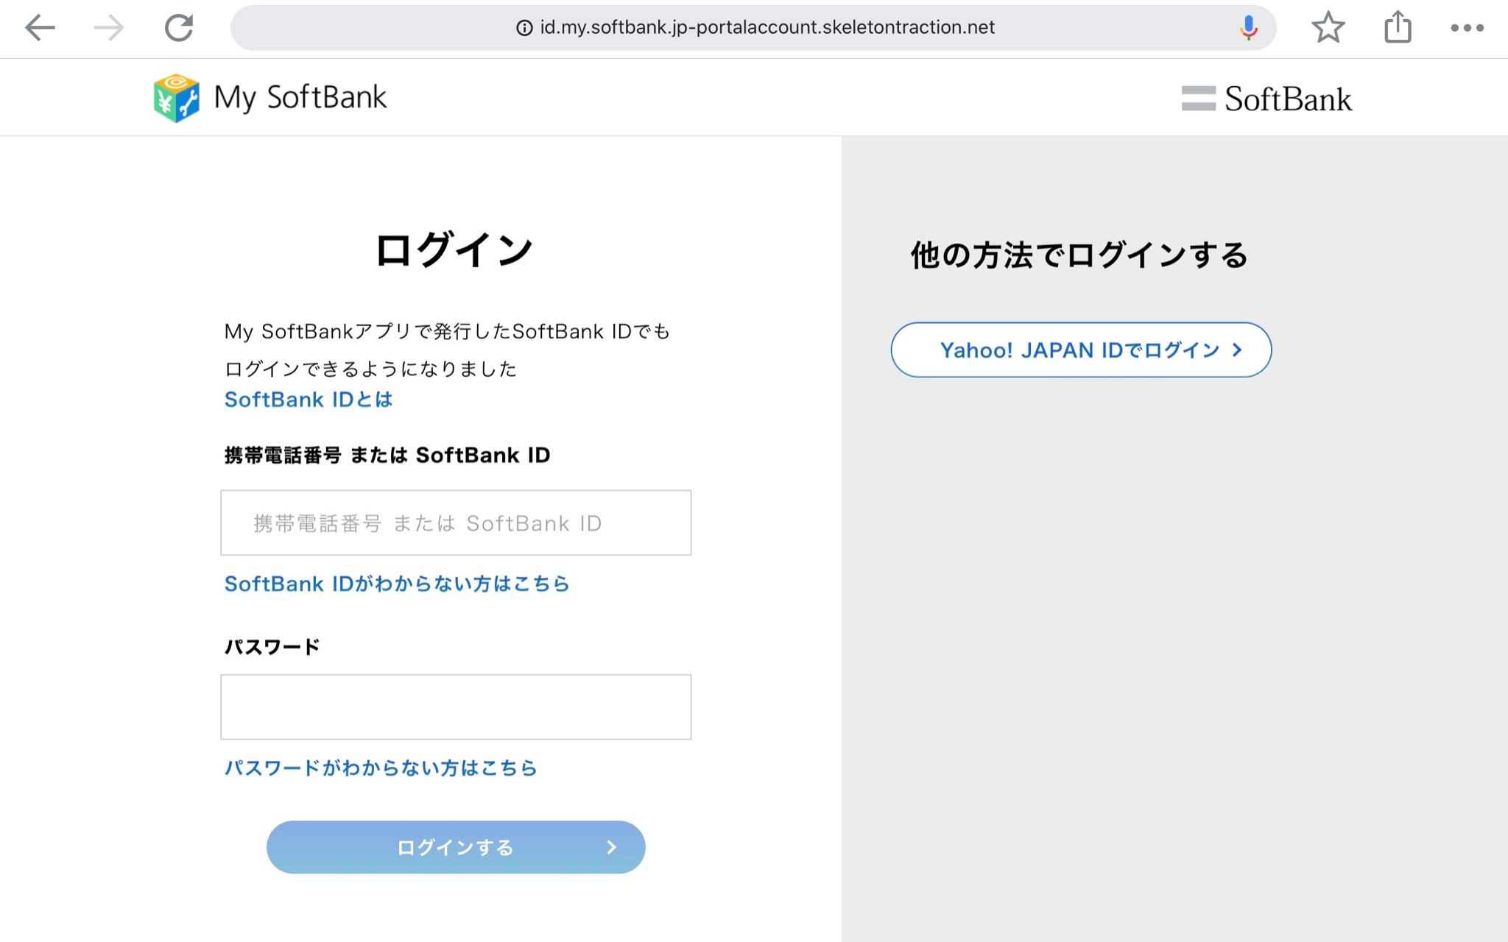Select the address bar URL text
This screenshot has width=1508, height=942.
tap(767, 27)
